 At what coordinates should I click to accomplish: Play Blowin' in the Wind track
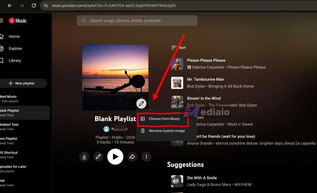[204, 98]
